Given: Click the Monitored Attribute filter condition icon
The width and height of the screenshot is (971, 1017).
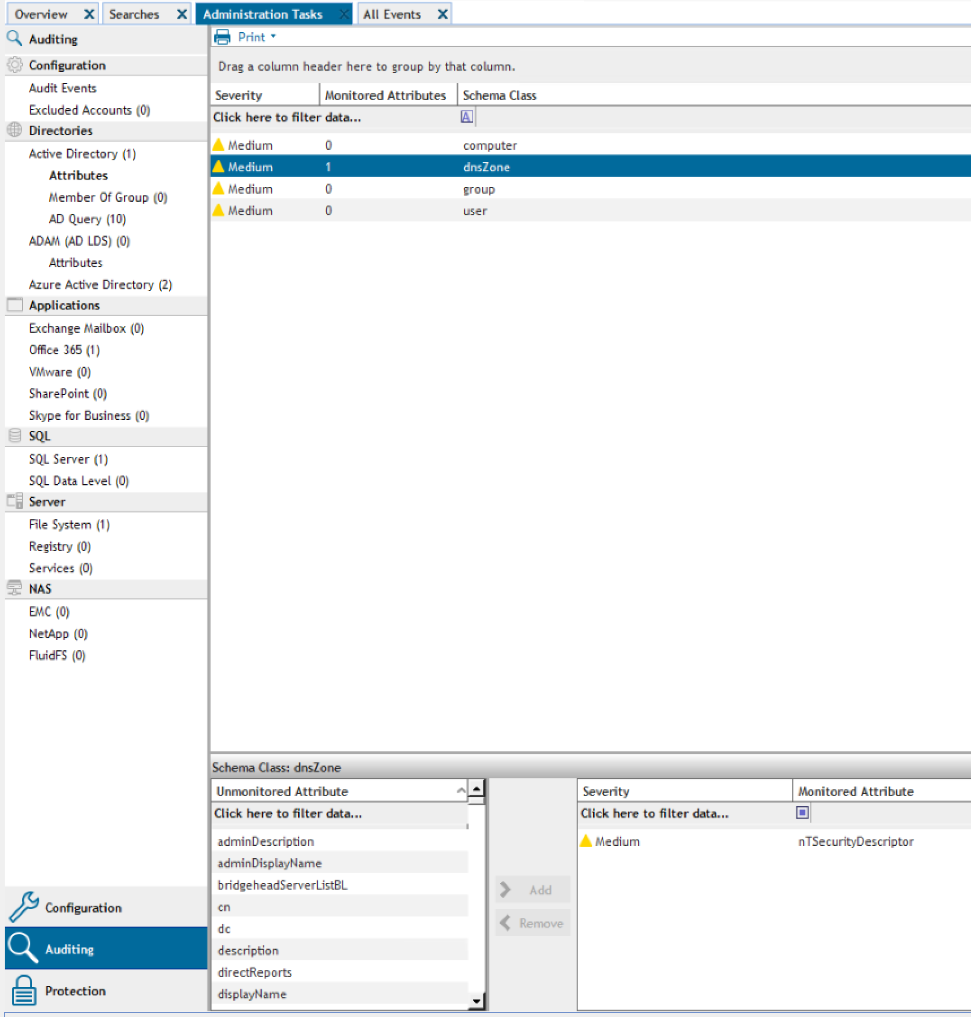Looking at the screenshot, I should [802, 812].
